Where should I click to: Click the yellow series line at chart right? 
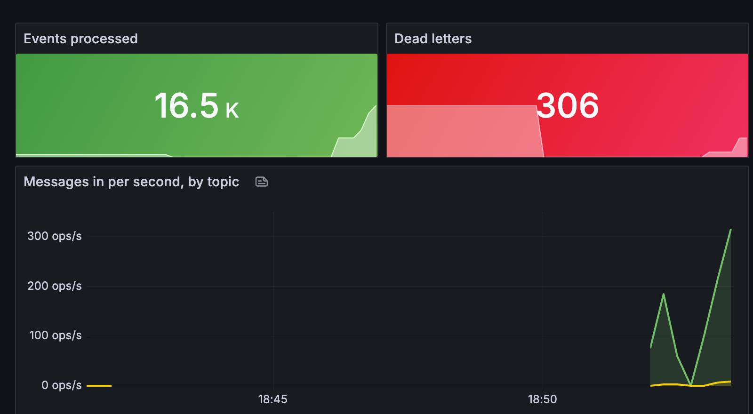[691, 385]
